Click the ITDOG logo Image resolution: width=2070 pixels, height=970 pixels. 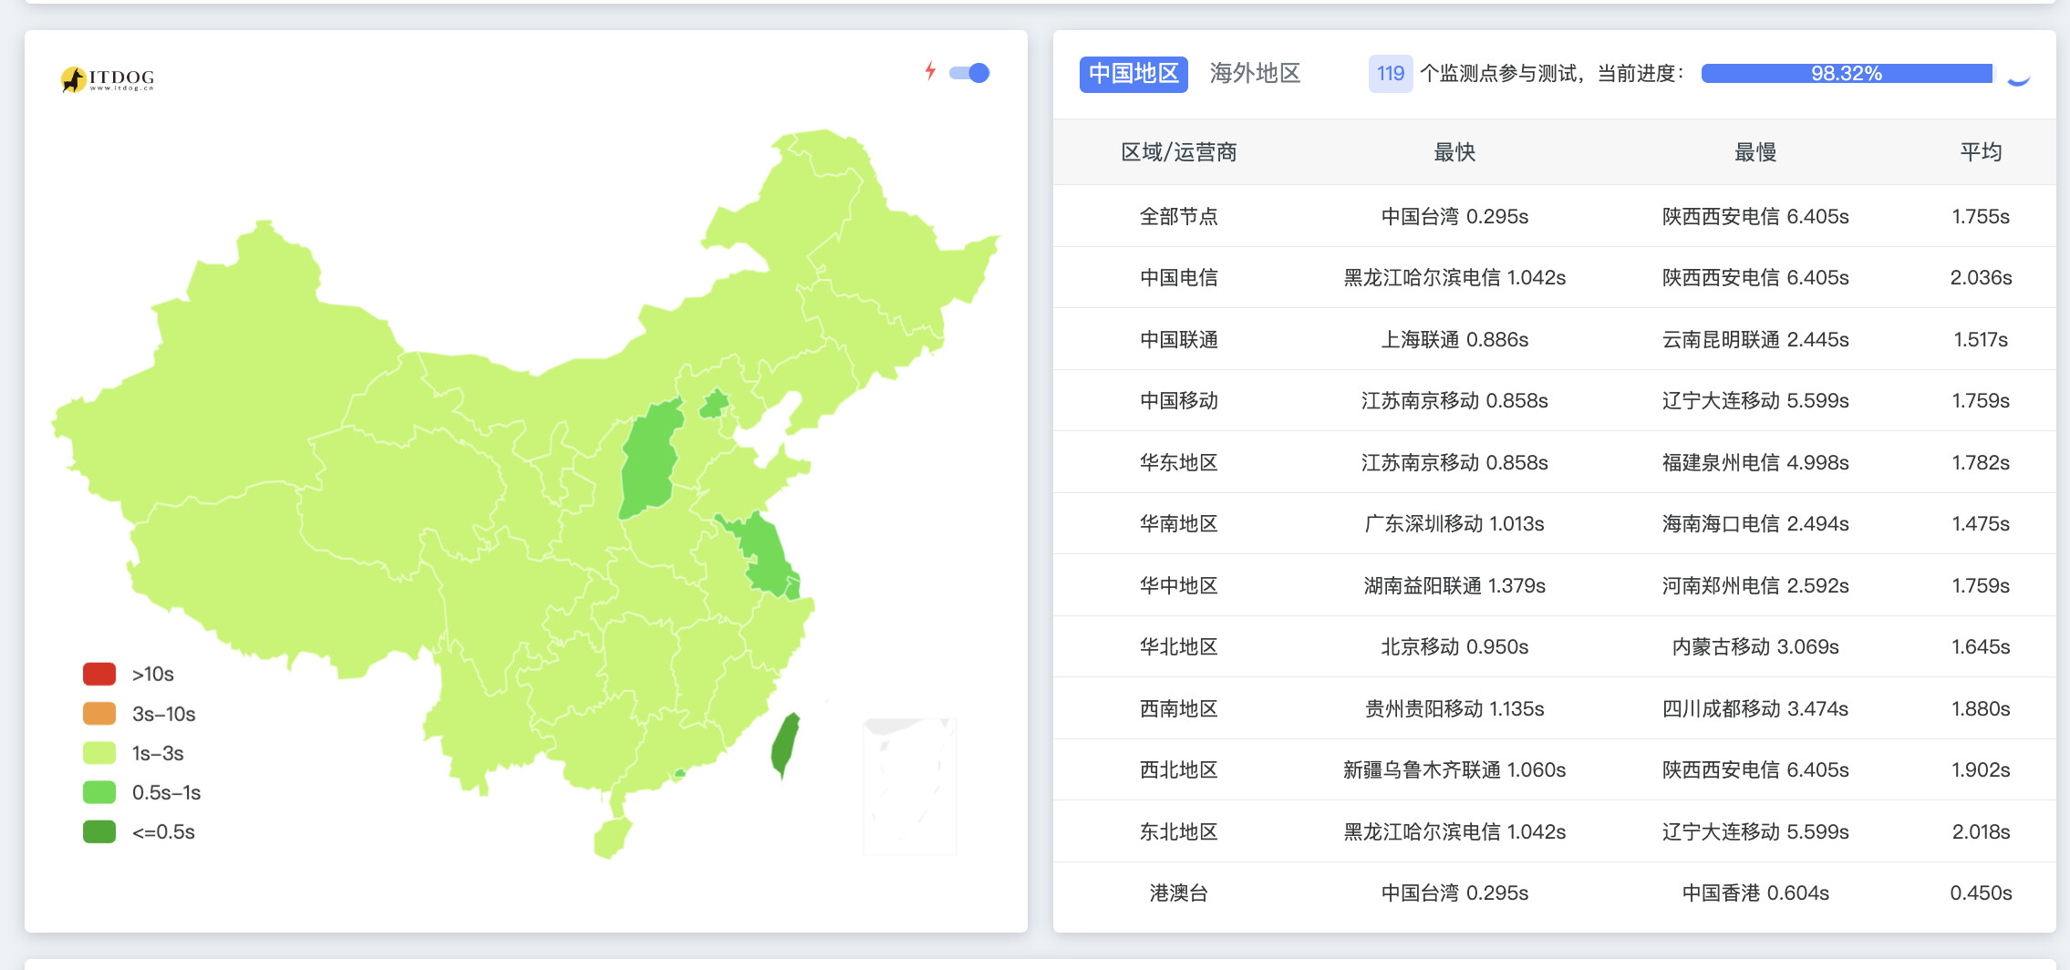tap(108, 79)
